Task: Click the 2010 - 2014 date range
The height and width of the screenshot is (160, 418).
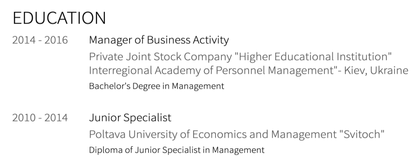Action: point(40,118)
